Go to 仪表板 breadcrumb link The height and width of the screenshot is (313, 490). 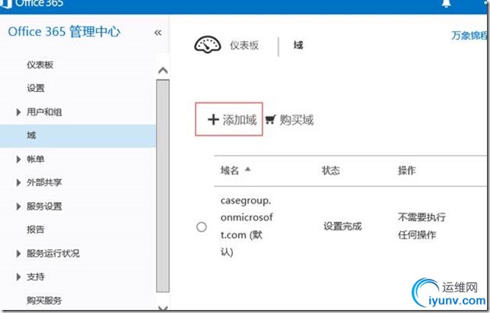click(x=244, y=46)
